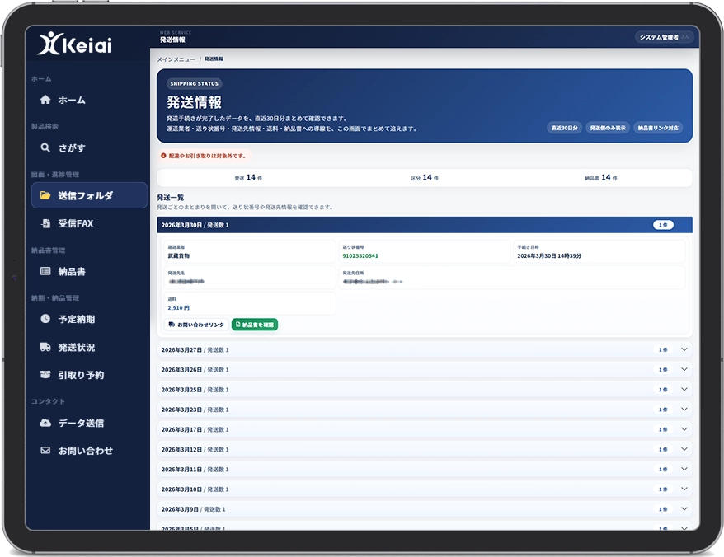This screenshot has height=557, width=724.
Task: Select 送信フォルダ menu item
Action: click(90, 195)
